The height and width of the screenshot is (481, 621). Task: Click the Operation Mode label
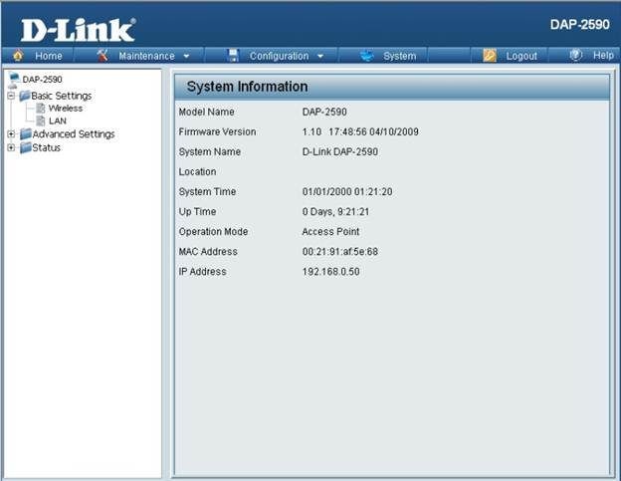[213, 231]
